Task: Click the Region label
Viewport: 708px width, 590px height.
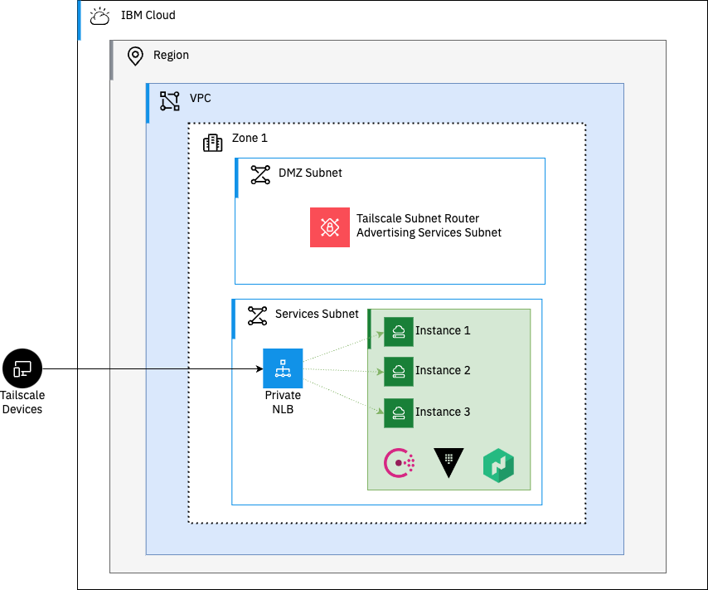Action: 171,55
